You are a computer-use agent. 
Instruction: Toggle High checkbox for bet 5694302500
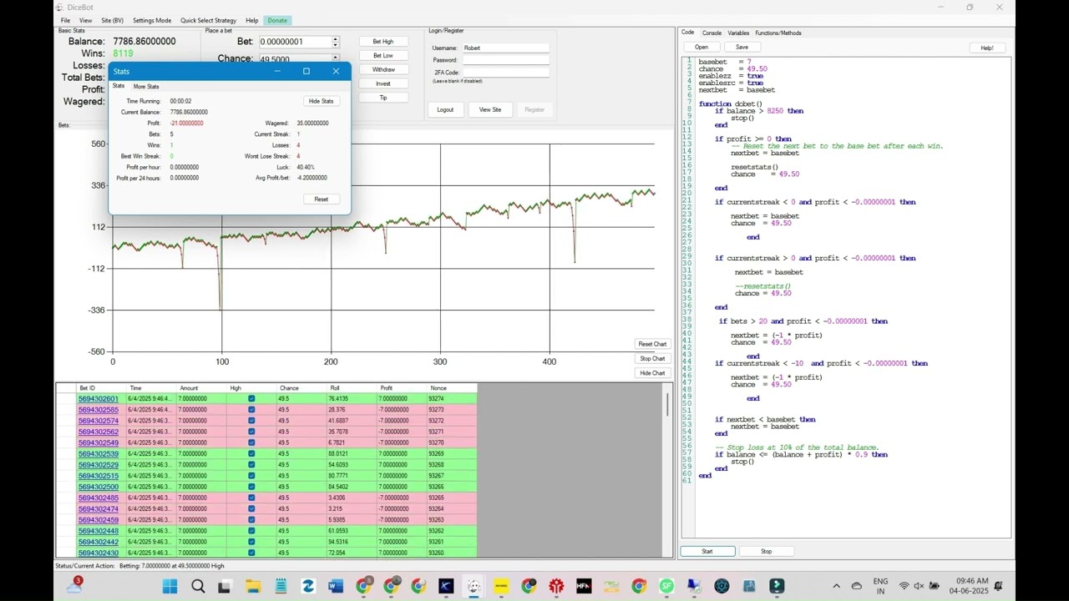pyautogui.click(x=251, y=487)
